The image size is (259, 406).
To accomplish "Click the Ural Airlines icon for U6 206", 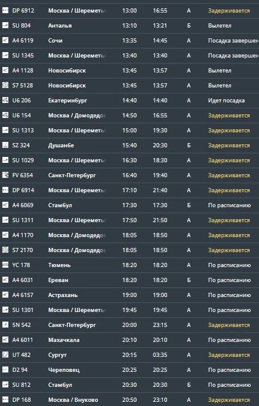I will click(x=5, y=100).
